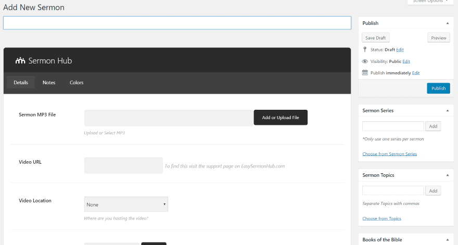Click Add or Upload File button
This screenshot has width=458, height=245.
281,118
